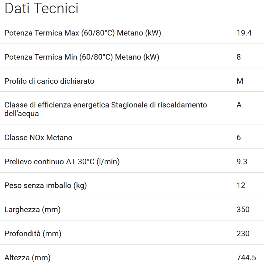The width and height of the screenshot is (264, 268).
Task: Select the 9.3 l/min value
Action: click(x=242, y=161)
